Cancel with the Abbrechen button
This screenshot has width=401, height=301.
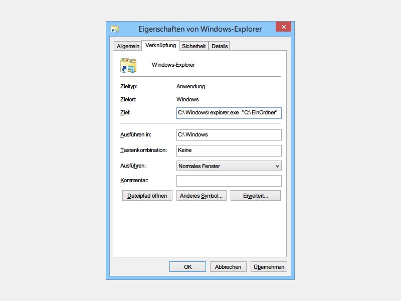coord(228,267)
